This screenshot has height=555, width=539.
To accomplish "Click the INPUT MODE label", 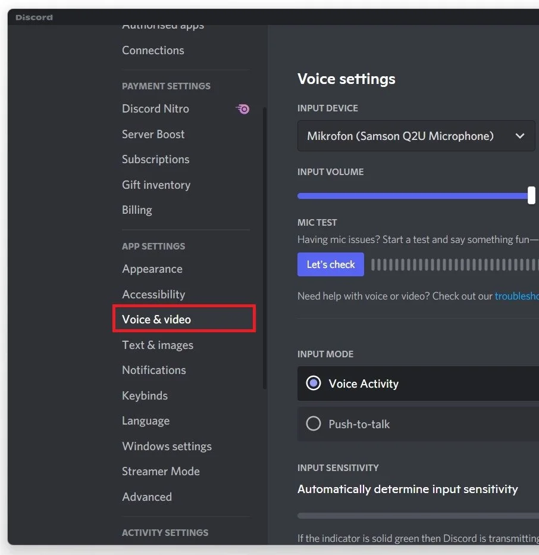I will click(325, 354).
